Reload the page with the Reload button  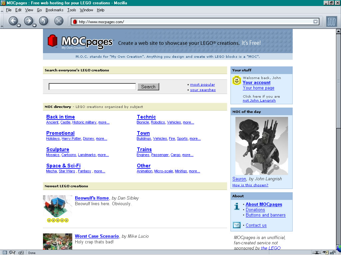[44, 21]
